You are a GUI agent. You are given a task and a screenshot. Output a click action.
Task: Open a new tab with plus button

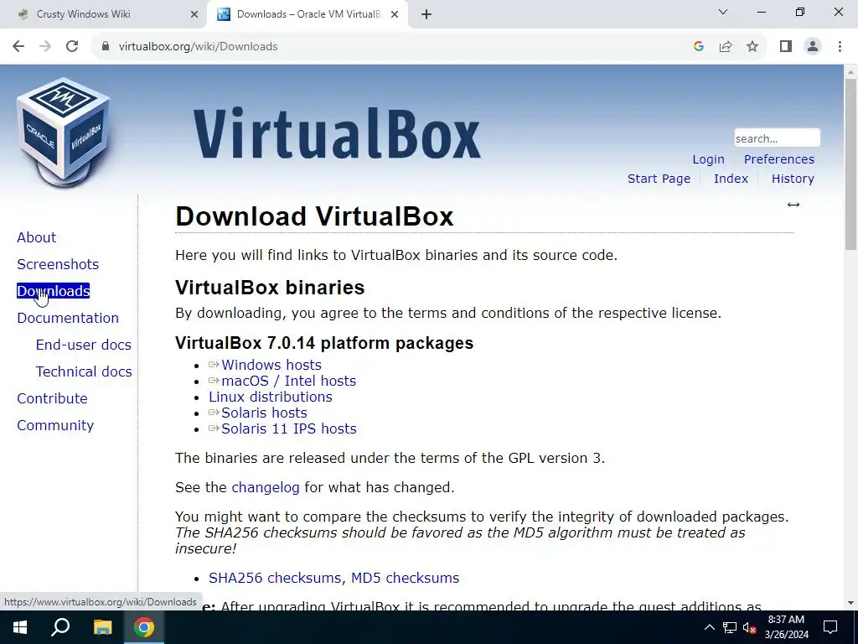[x=426, y=15]
